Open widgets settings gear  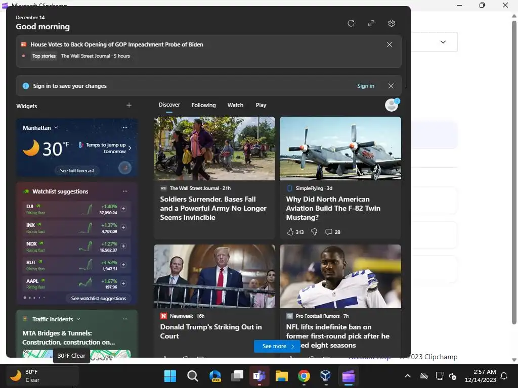(x=392, y=23)
